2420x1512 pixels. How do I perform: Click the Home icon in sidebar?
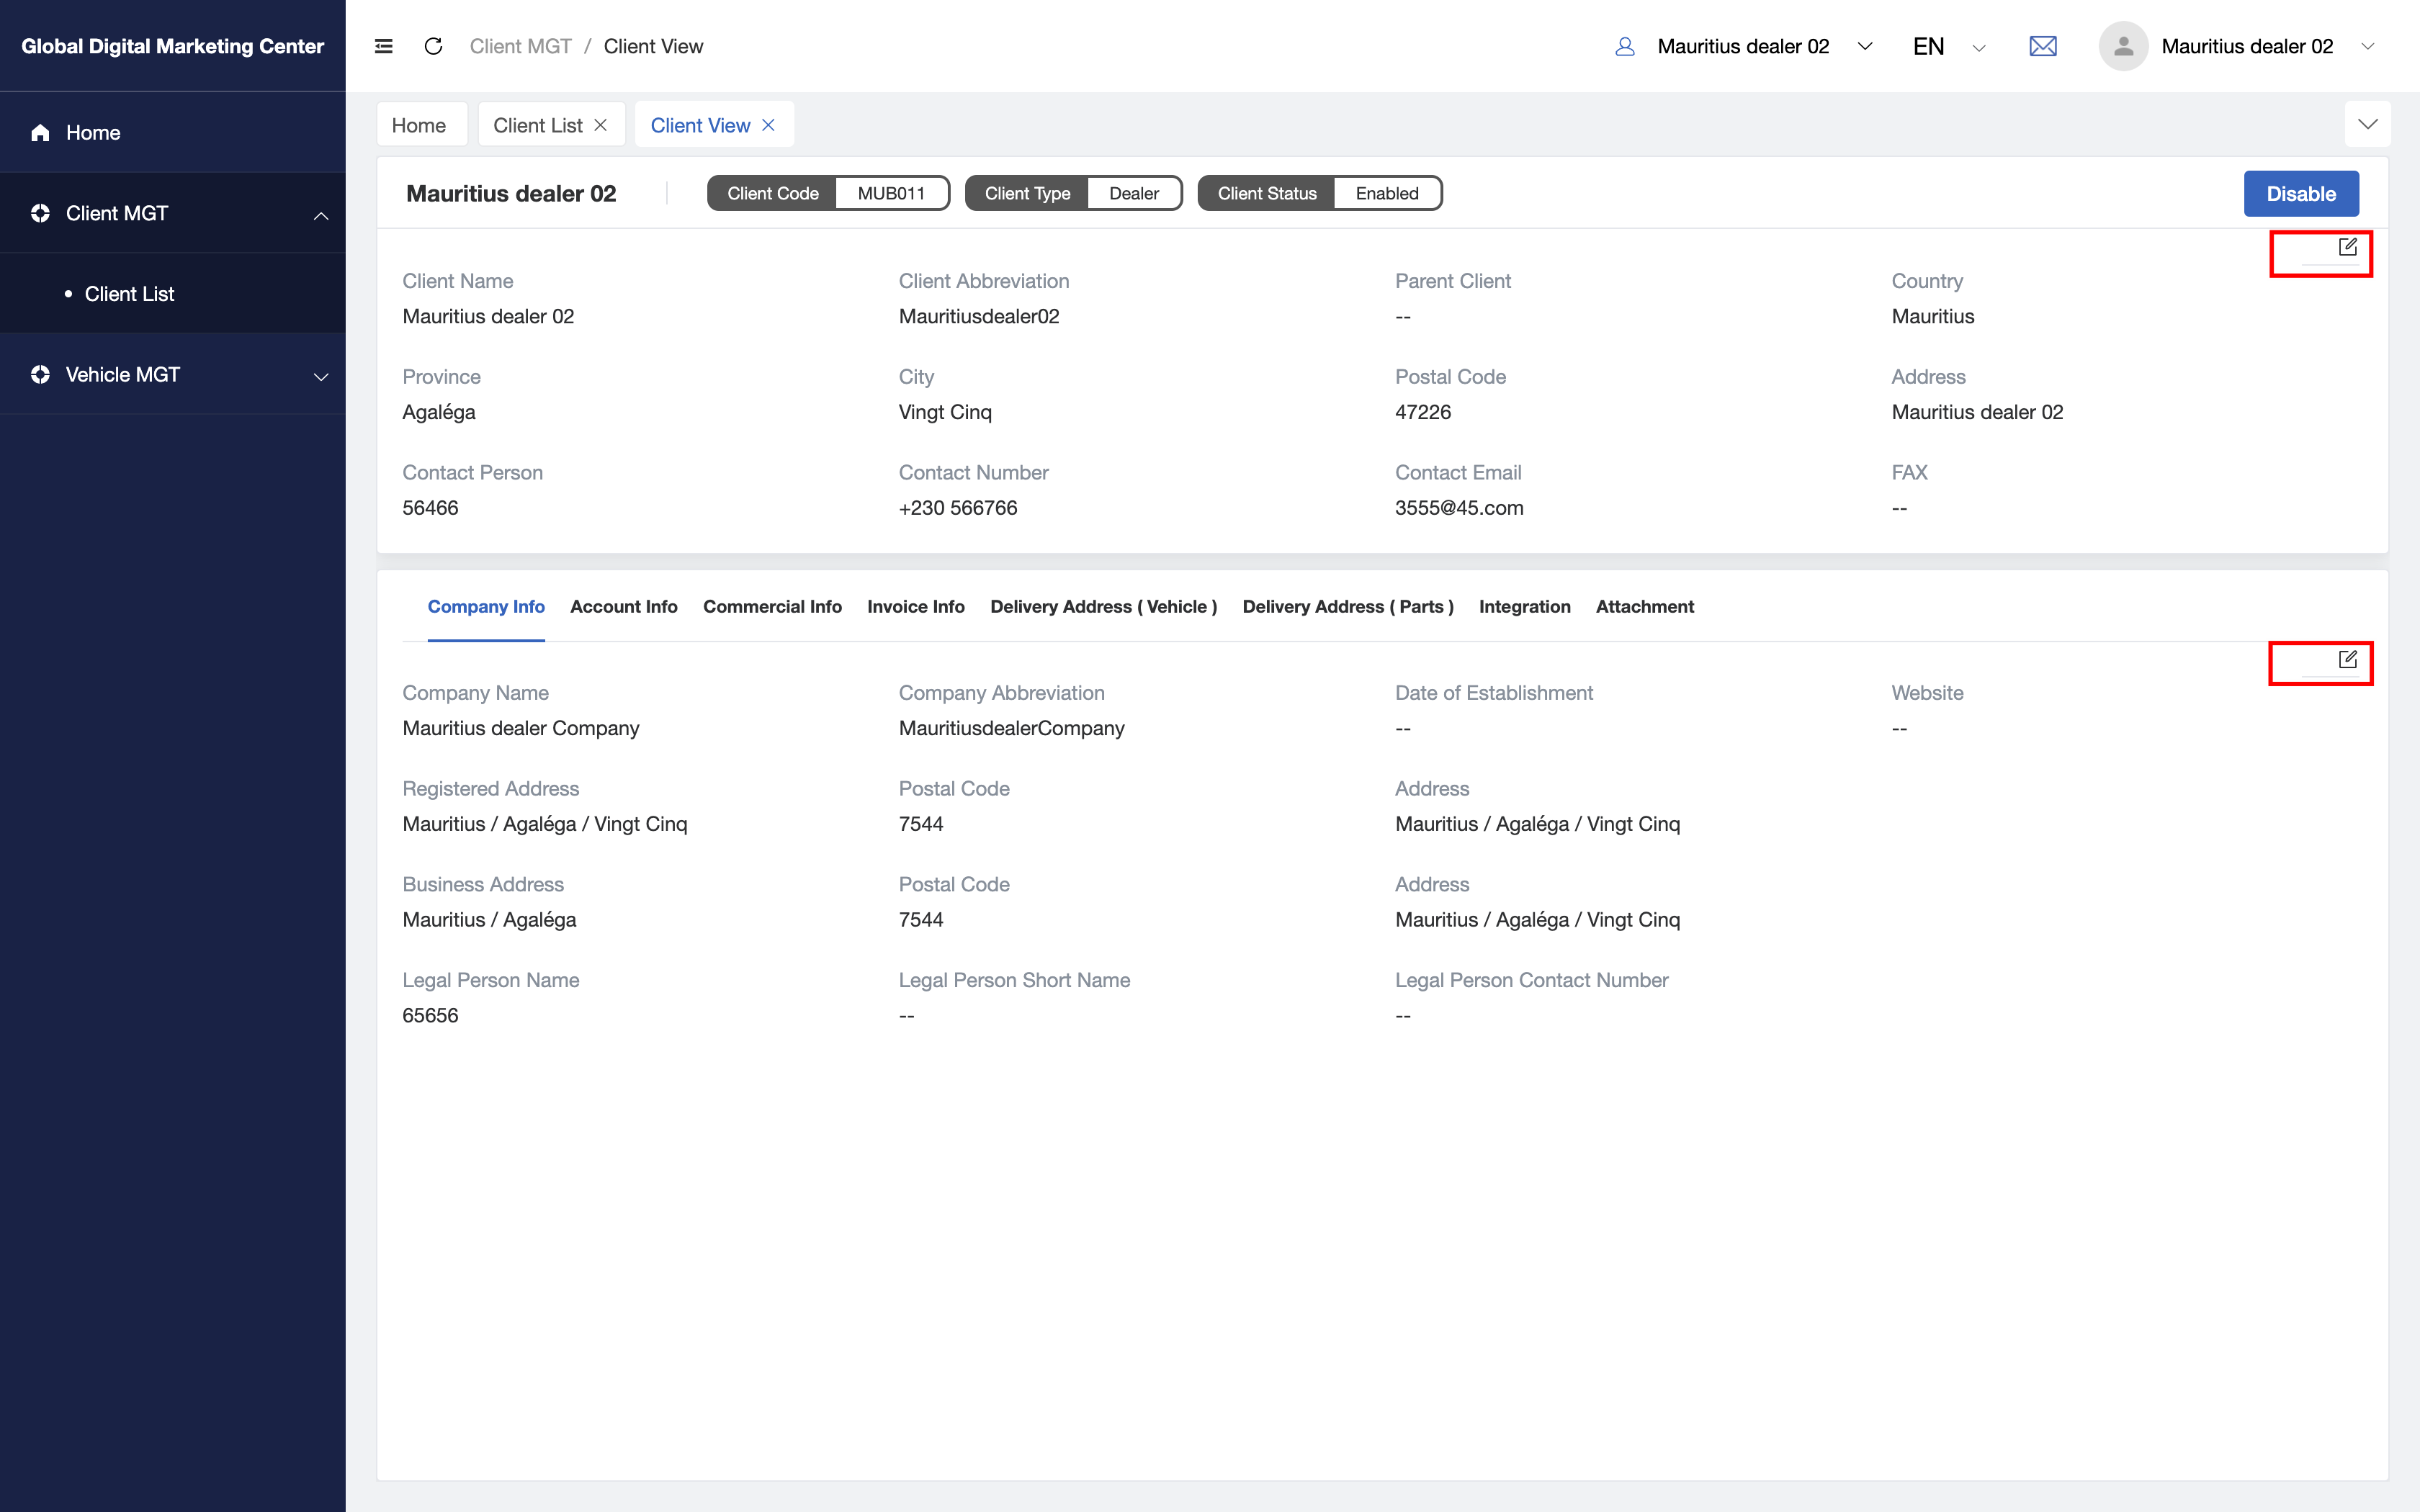40,133
